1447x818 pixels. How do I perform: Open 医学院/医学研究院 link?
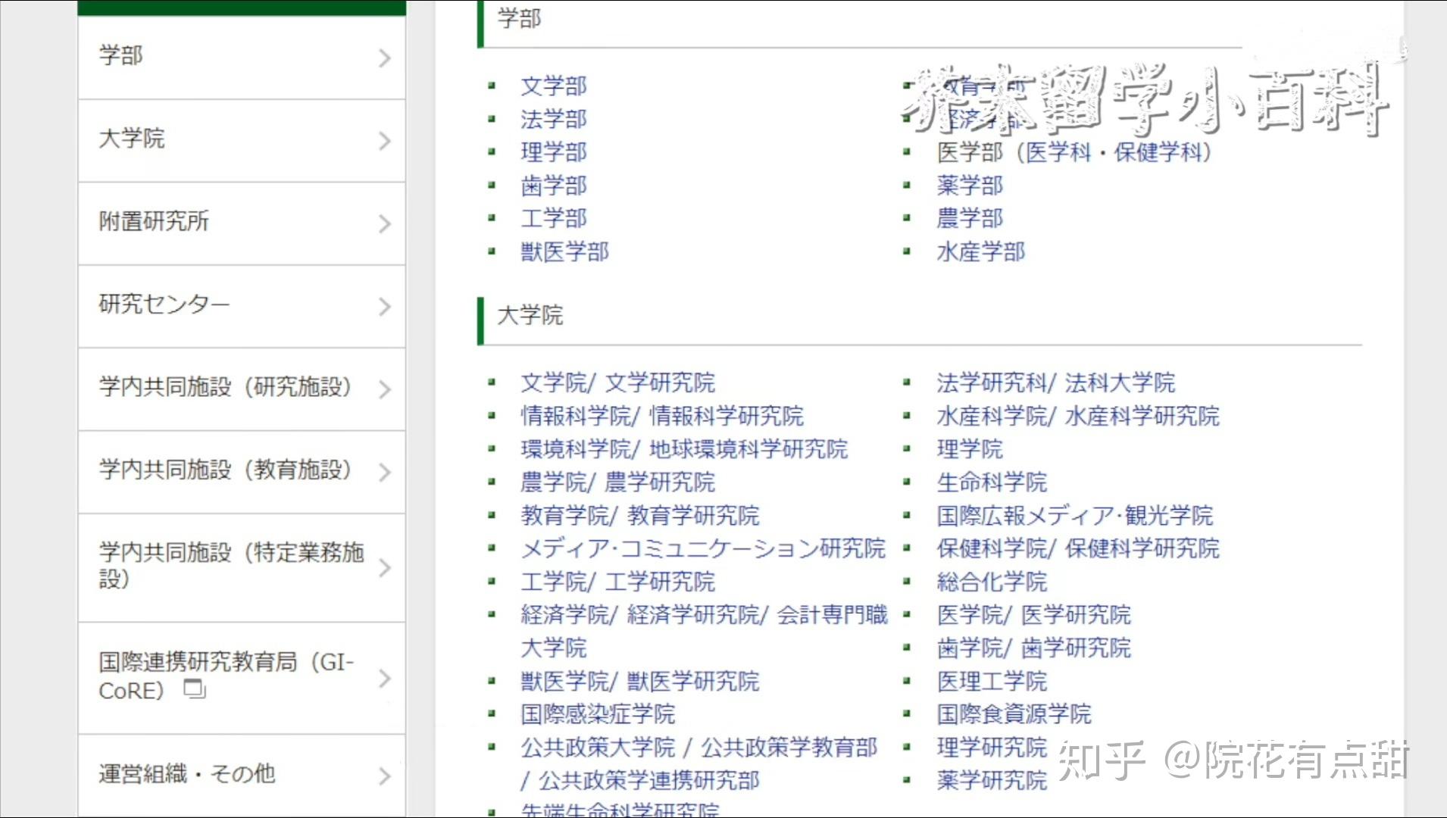(x=1034, y=615)
